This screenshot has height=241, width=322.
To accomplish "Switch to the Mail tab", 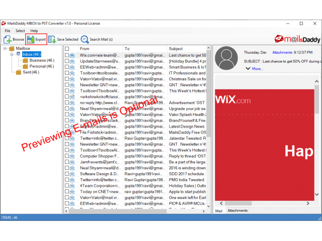I will 219,211.
